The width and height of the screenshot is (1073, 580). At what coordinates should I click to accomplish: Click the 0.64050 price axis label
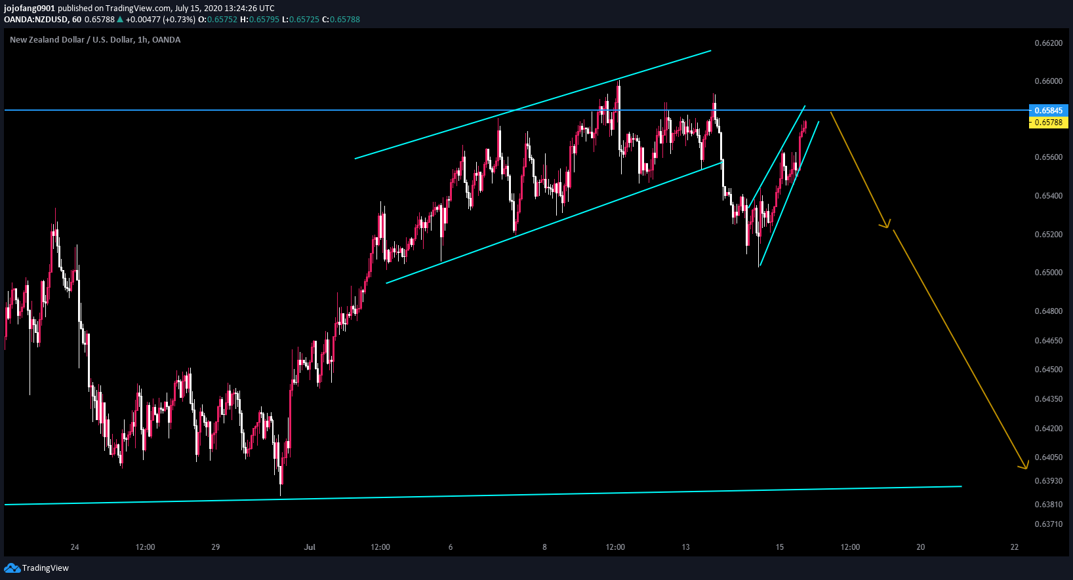coord(1048,457)
